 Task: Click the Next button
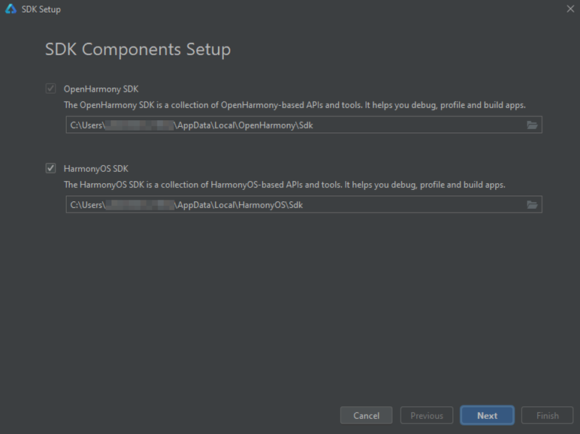487,415
